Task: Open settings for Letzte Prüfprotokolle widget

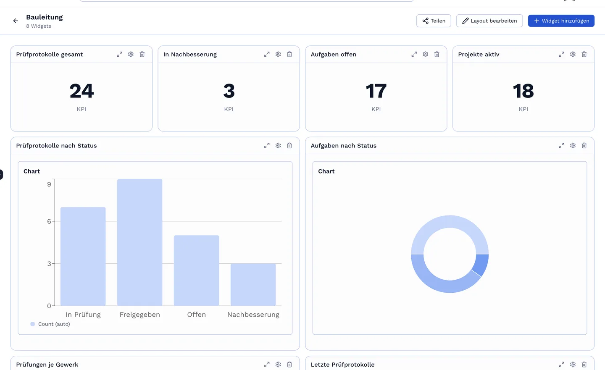Action: pyautogui.click(x=573, y=365)
